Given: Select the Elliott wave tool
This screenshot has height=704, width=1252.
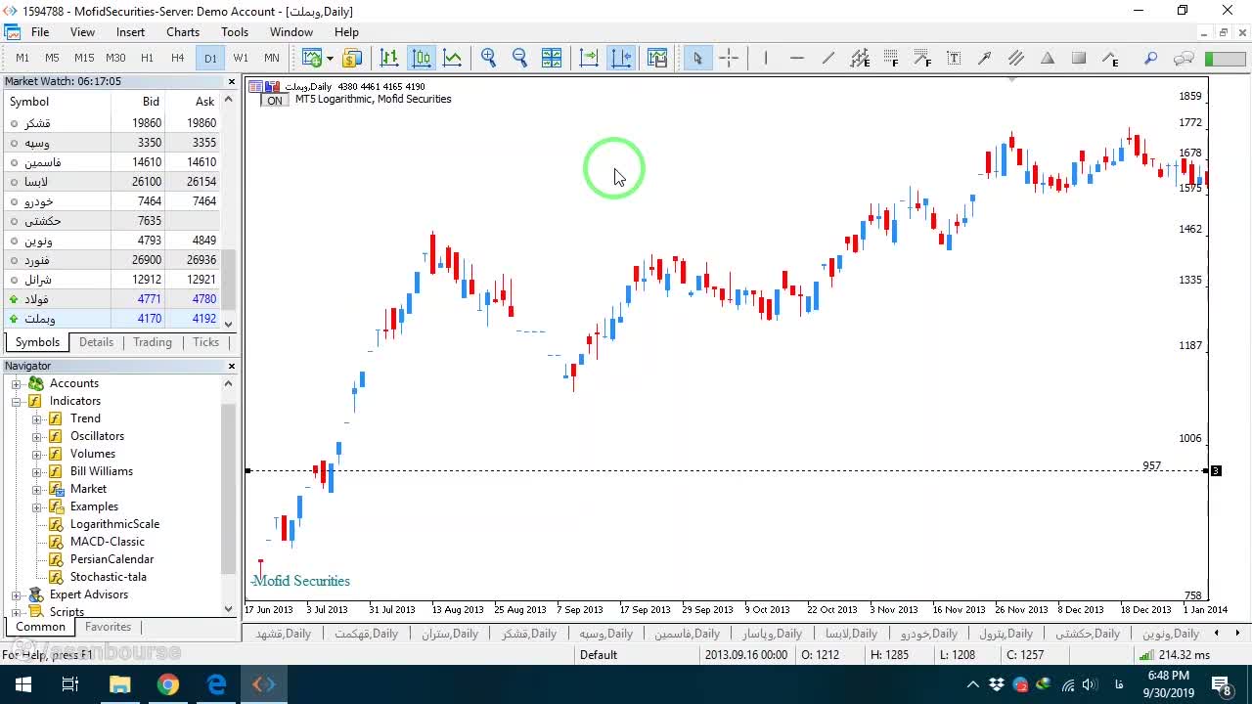Looking at the screenshot, I should click(1110, 58).
